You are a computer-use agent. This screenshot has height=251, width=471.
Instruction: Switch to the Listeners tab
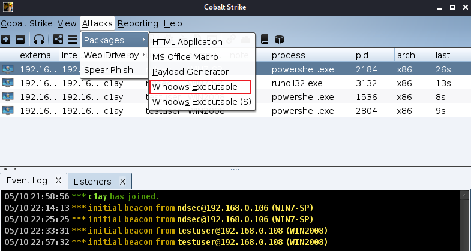pyautogui.click(x=100, y=181)
